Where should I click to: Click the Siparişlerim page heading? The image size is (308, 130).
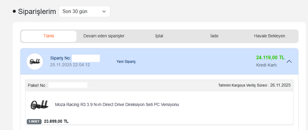[37, 12]
